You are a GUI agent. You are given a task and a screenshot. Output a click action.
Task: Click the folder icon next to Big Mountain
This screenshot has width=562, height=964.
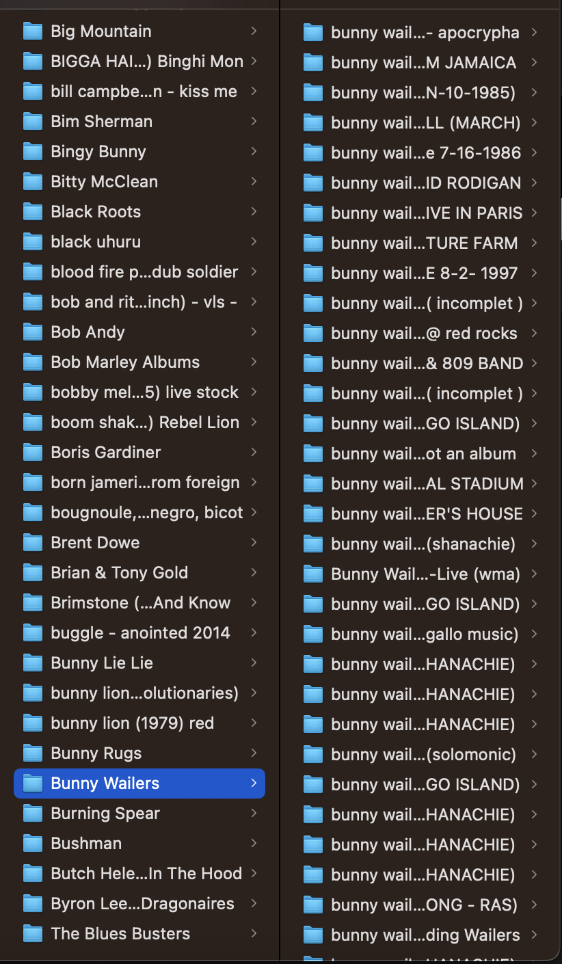click(x=33, y=31)
